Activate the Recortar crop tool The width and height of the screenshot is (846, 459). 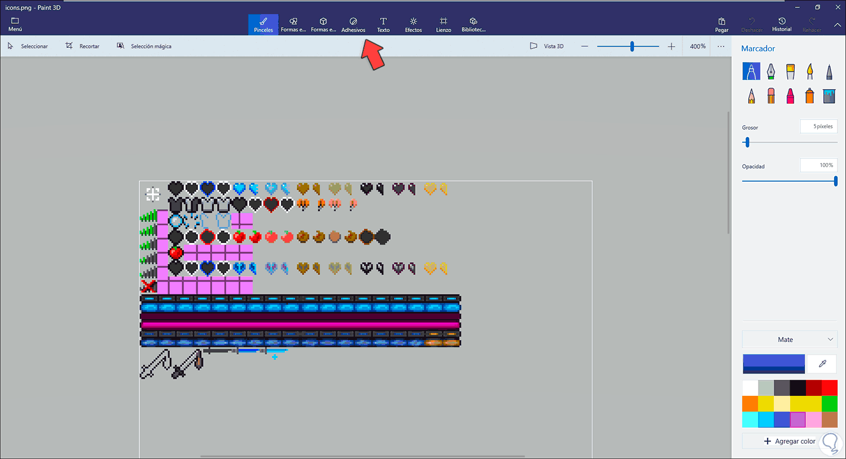coord(82,46)
